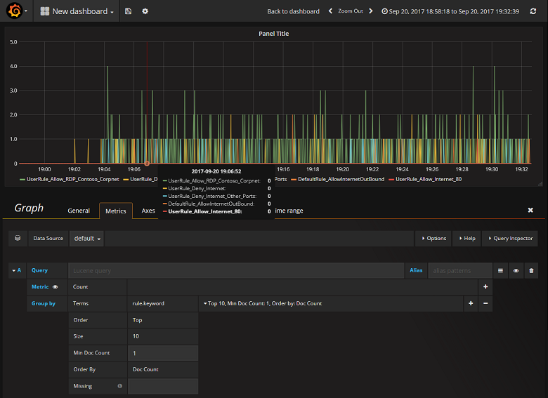
Task: Toggle the Metric visibility eye icon
Action: (55, 287)
